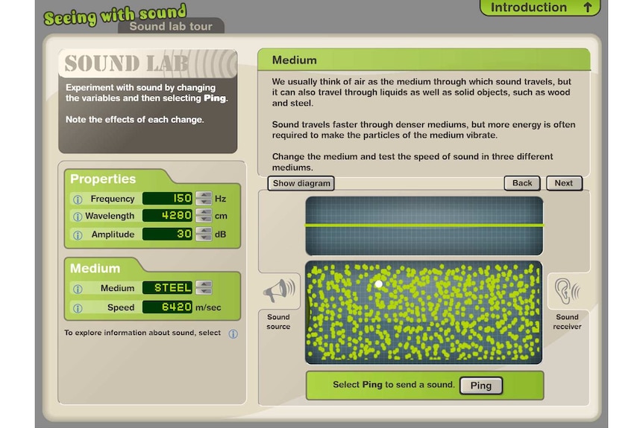The image size is (643, 428).
Task: Lower Amplitude using the down arrow
Action: click(204, 237)
